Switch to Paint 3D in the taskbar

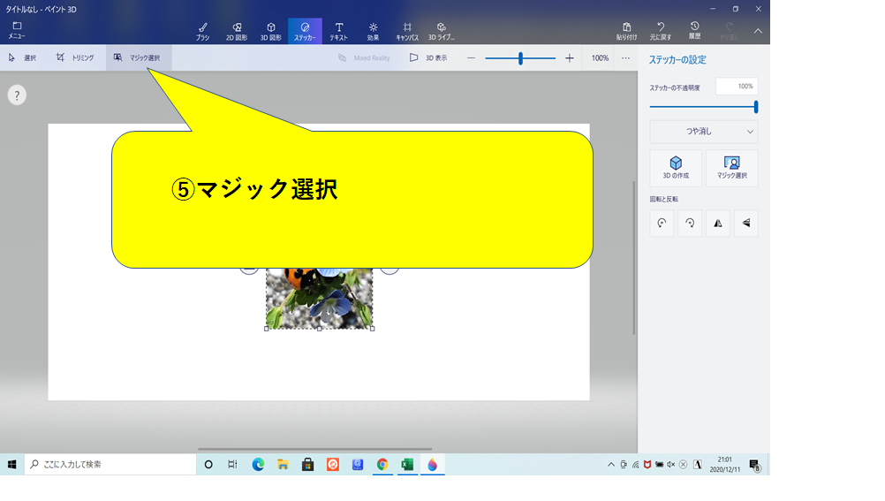(x=432, y=464)
